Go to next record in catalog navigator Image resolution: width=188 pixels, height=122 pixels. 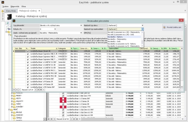[71, 119]
